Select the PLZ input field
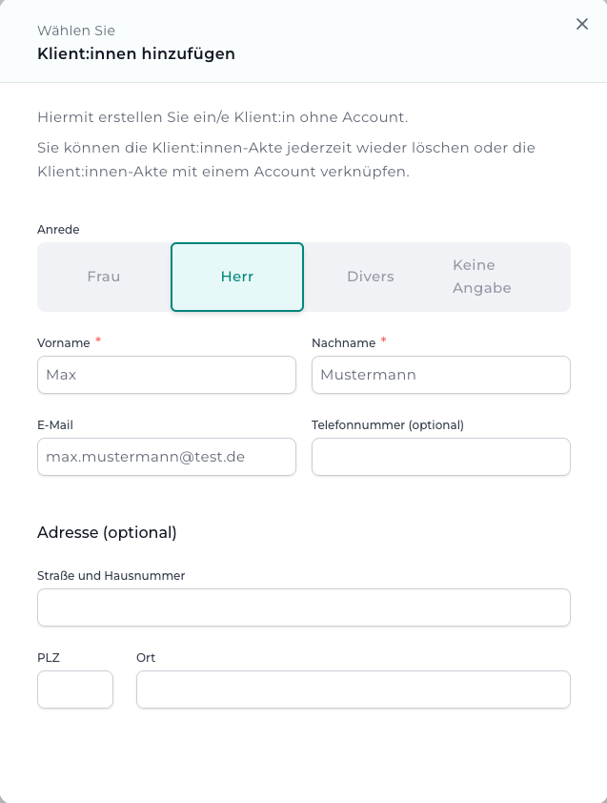The width and height of the screenshot is (607, 803). point(74,690)
